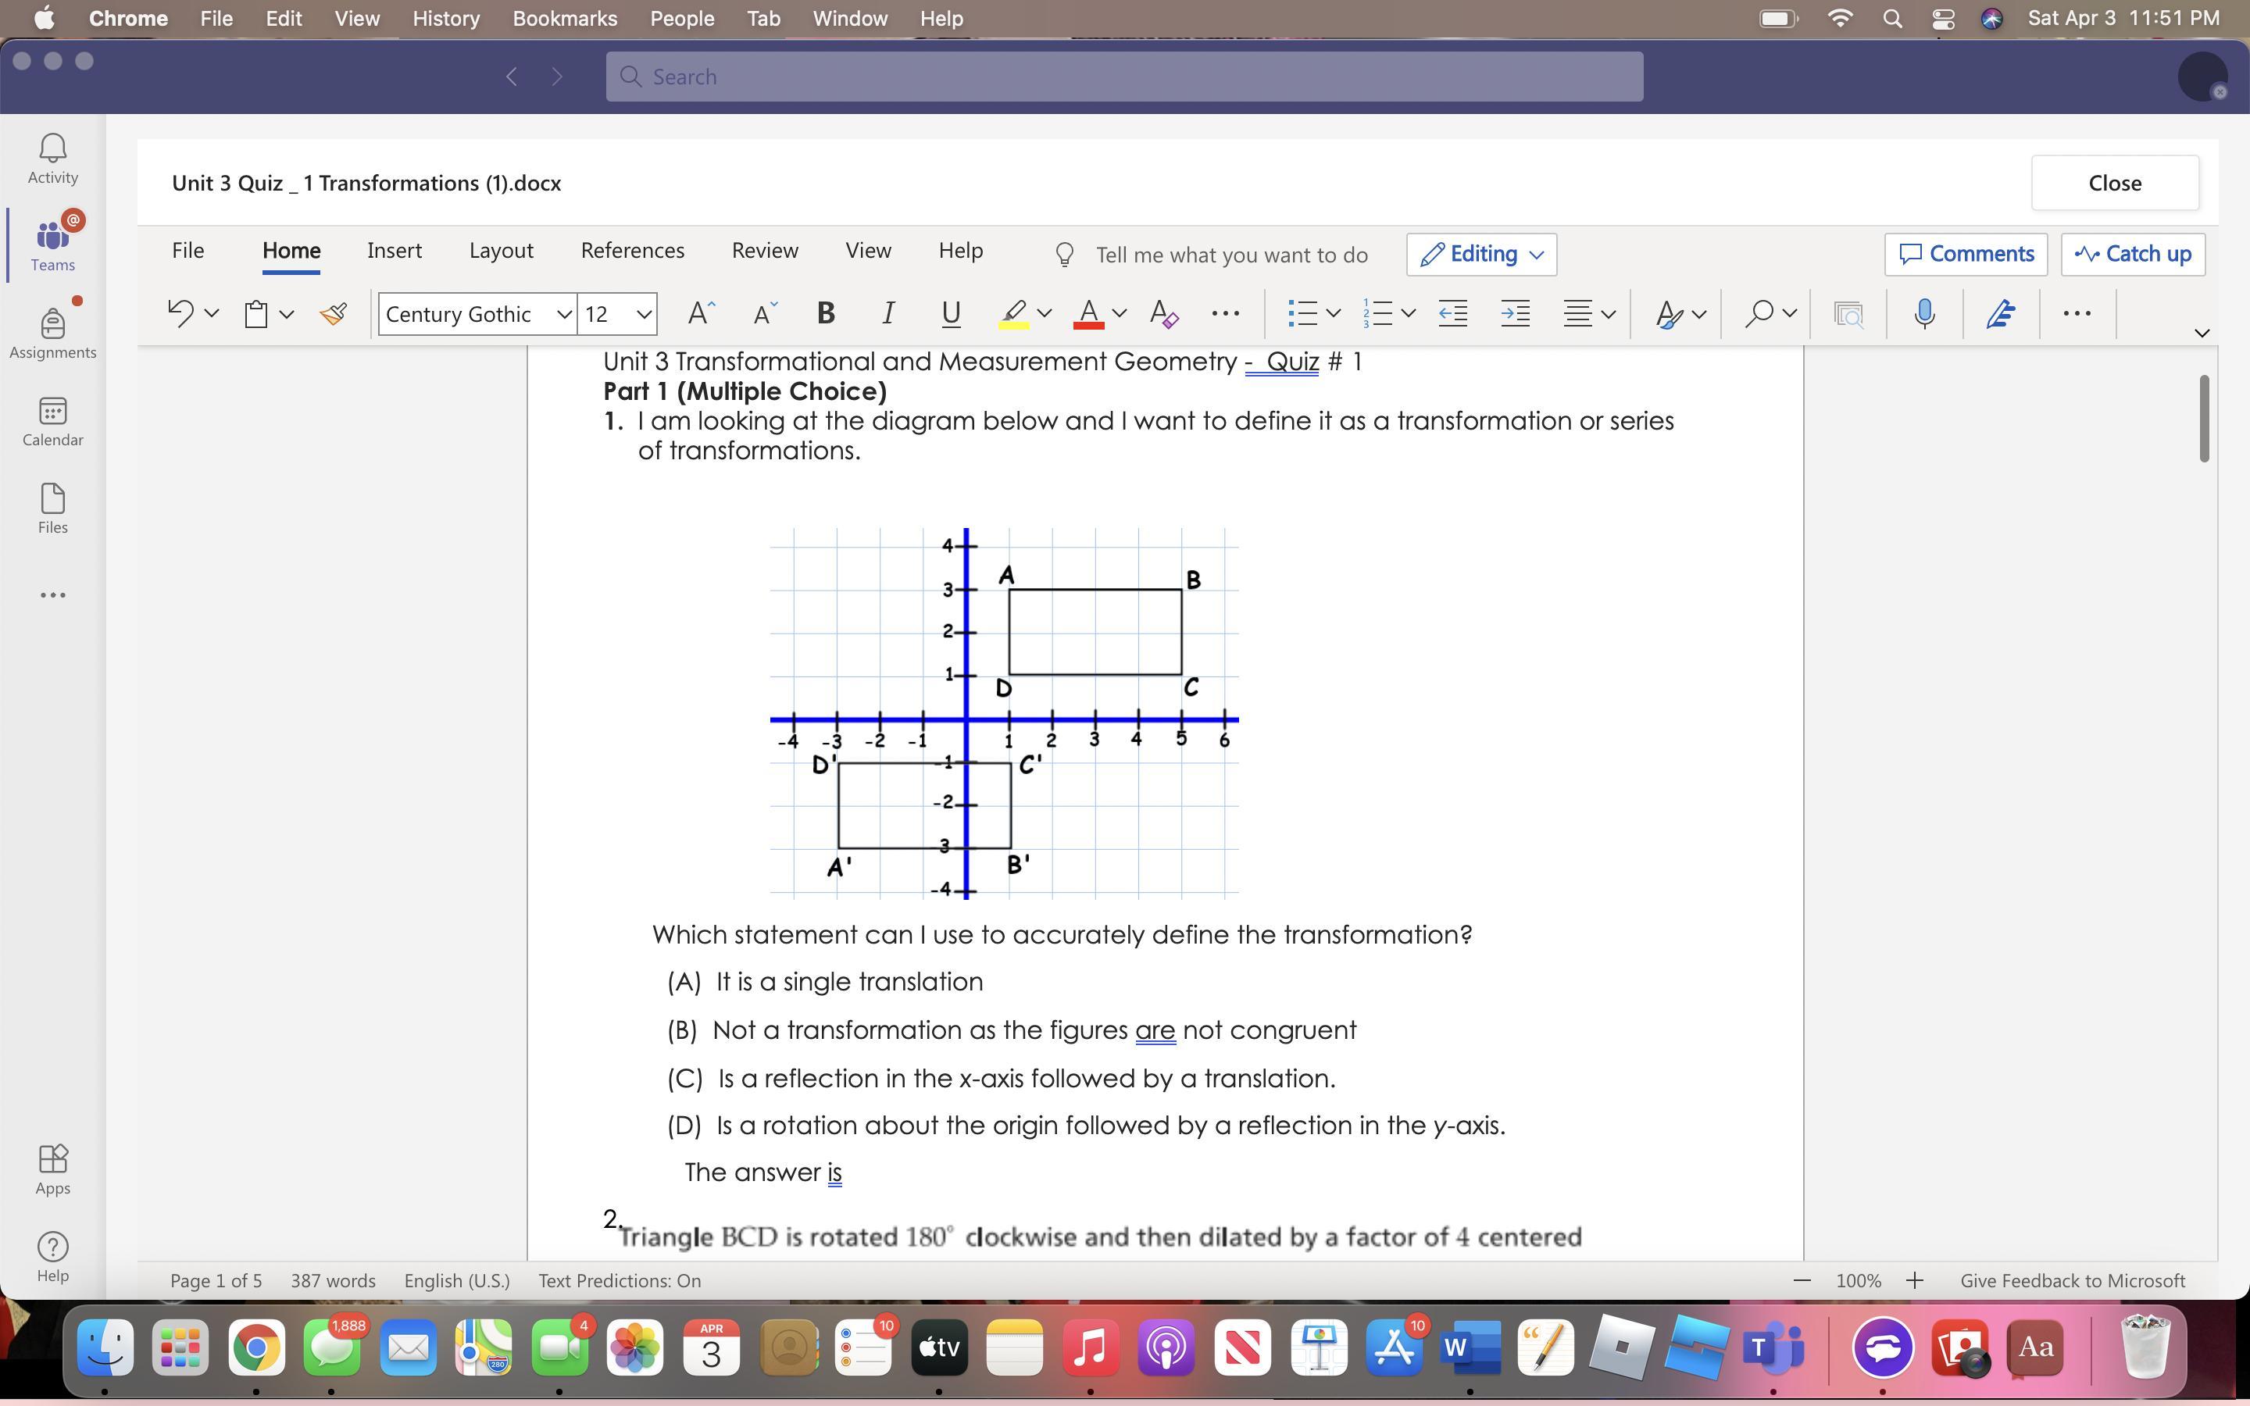The height and width of the screenshot is (1406, 2250).
Task: Open the Century Gothic font dropdown
Action: click(x=563, y=314)
